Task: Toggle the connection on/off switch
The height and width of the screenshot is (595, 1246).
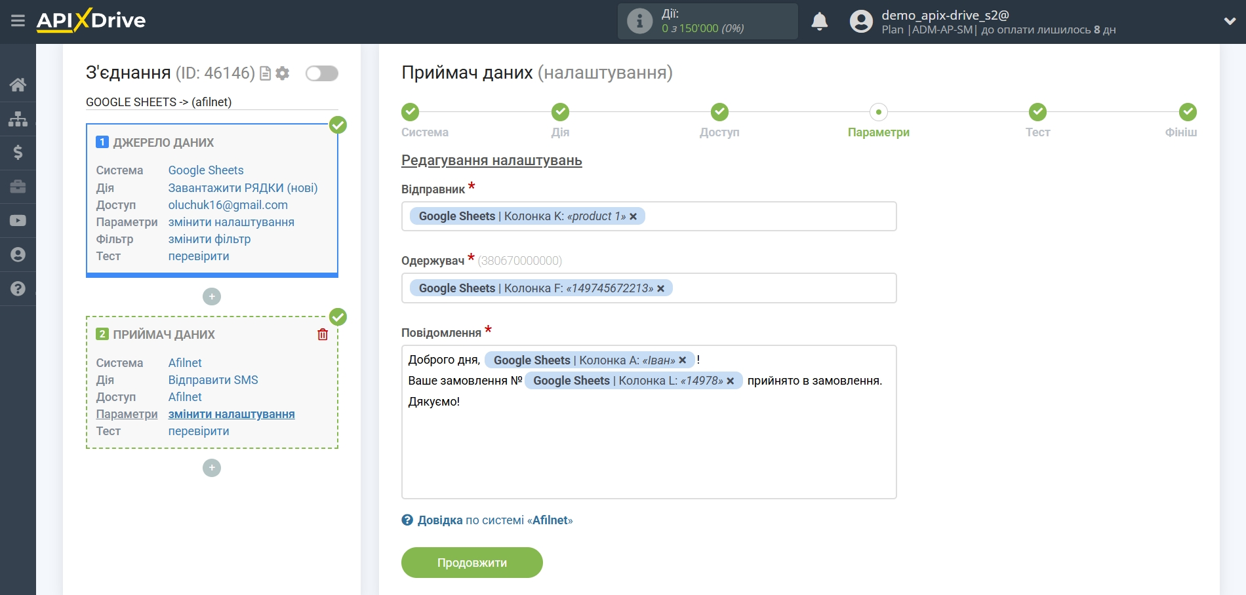Action: pos(321,73)
